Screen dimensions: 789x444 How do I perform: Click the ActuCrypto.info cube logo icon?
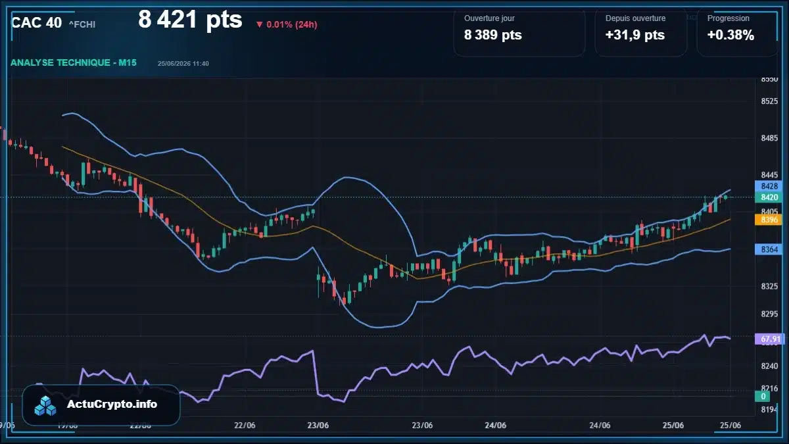pyautogui.click(x=45, y=405)
